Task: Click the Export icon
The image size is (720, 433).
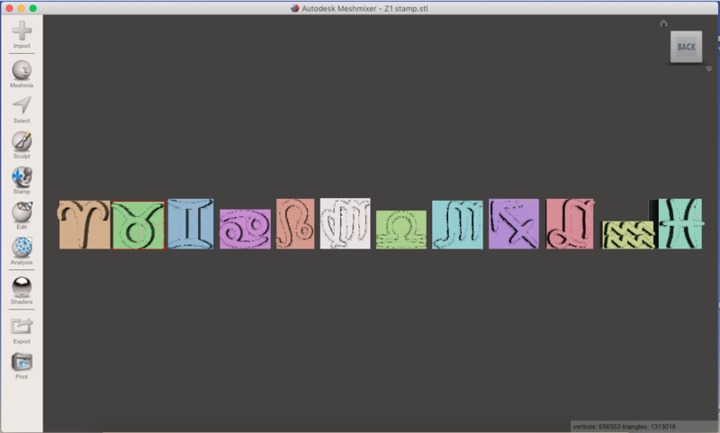Action: point(22,326)
